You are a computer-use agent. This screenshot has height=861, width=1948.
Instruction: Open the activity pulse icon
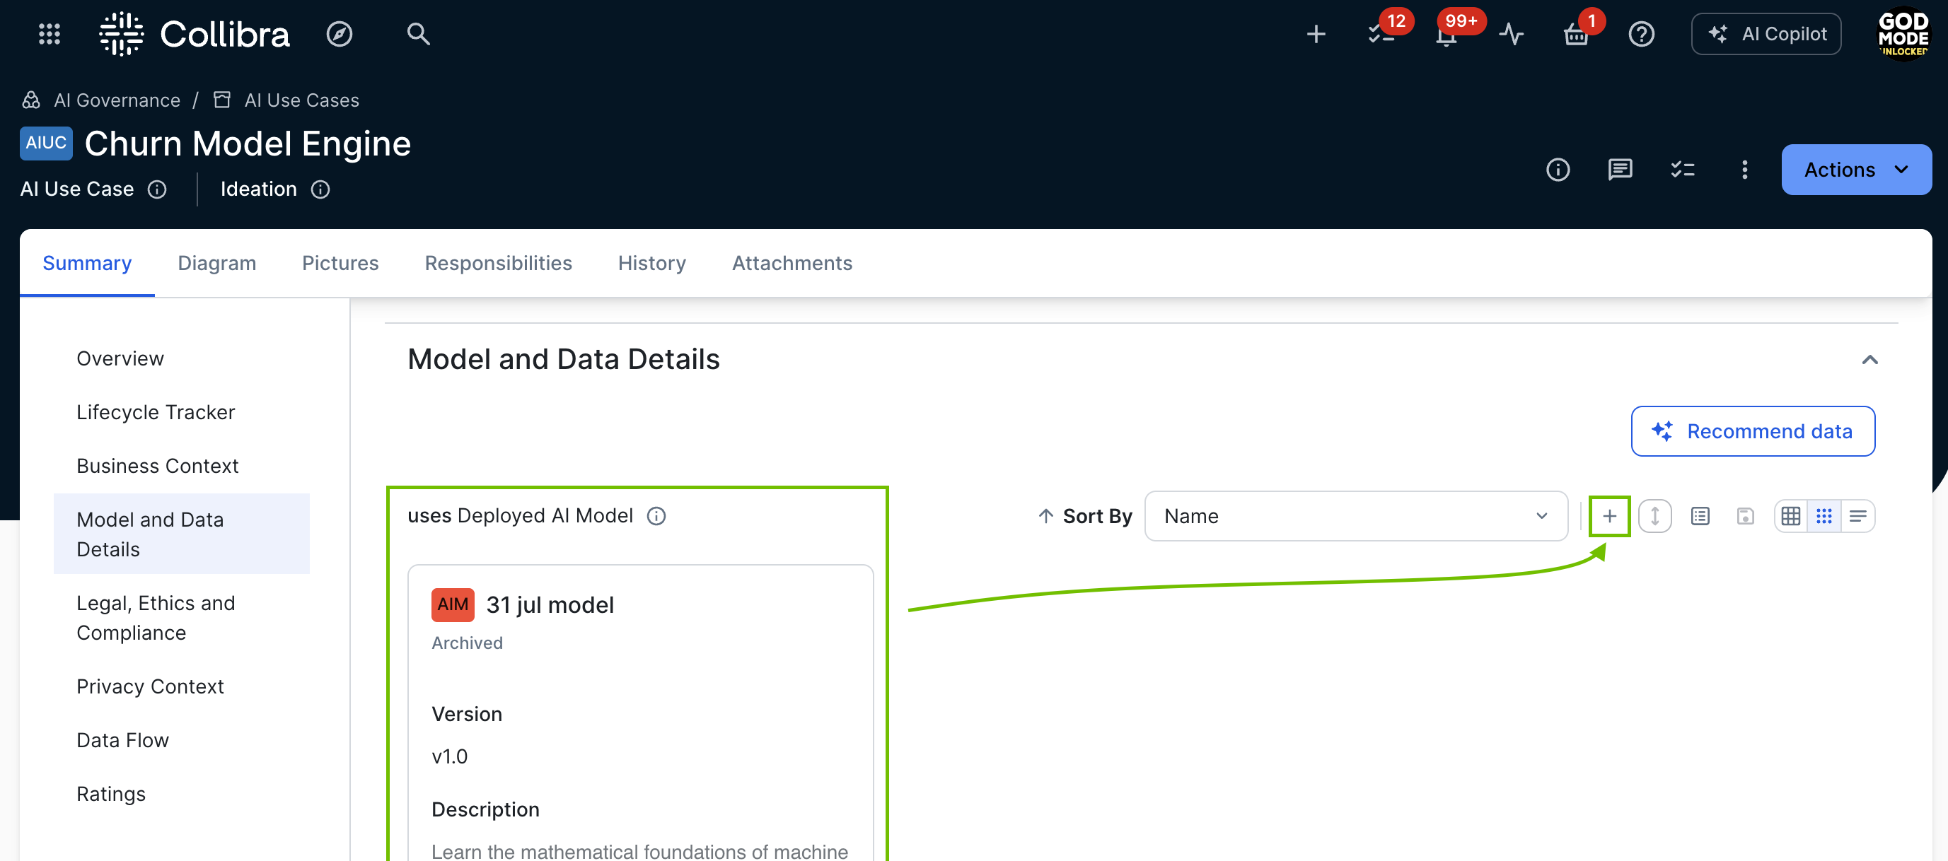click(x=1511, y=34)
